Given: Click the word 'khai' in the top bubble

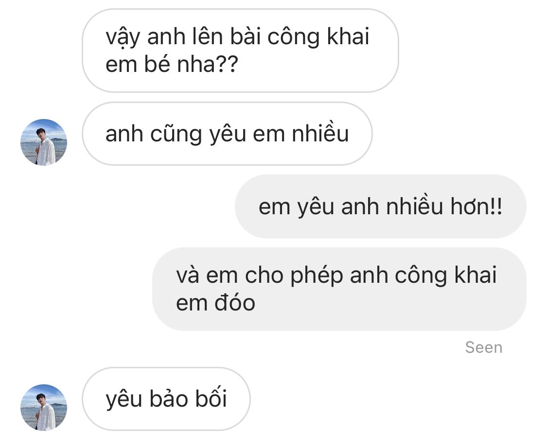Looking at the screenshot, I should 348,36.
